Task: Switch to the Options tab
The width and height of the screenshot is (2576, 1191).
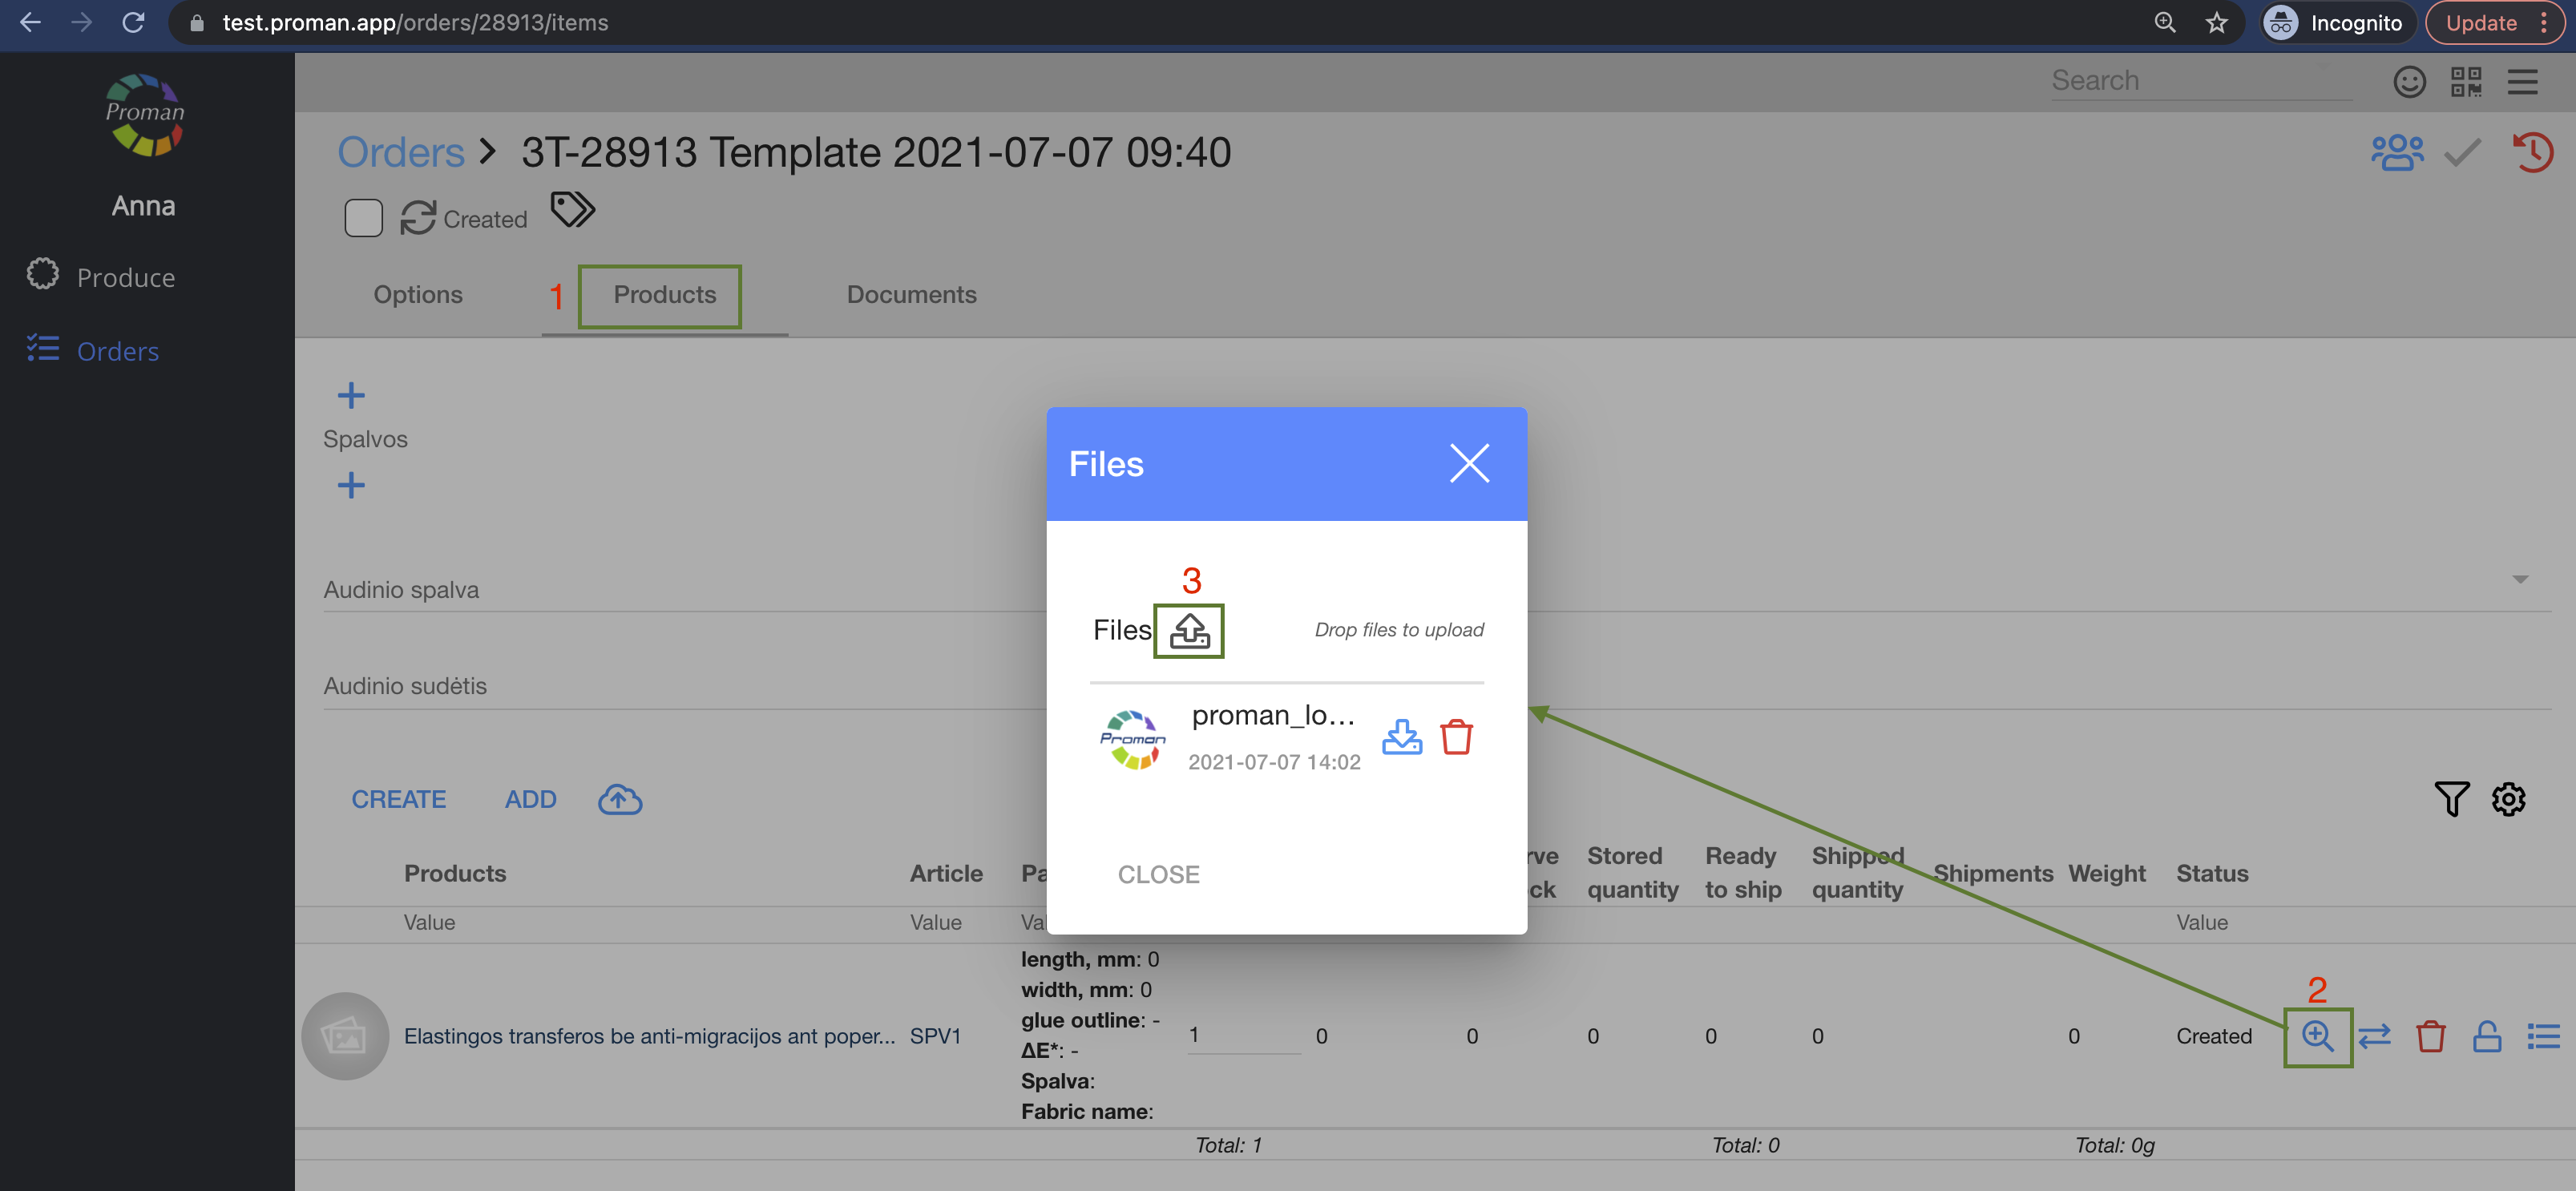Action: (x=418, y=294)
